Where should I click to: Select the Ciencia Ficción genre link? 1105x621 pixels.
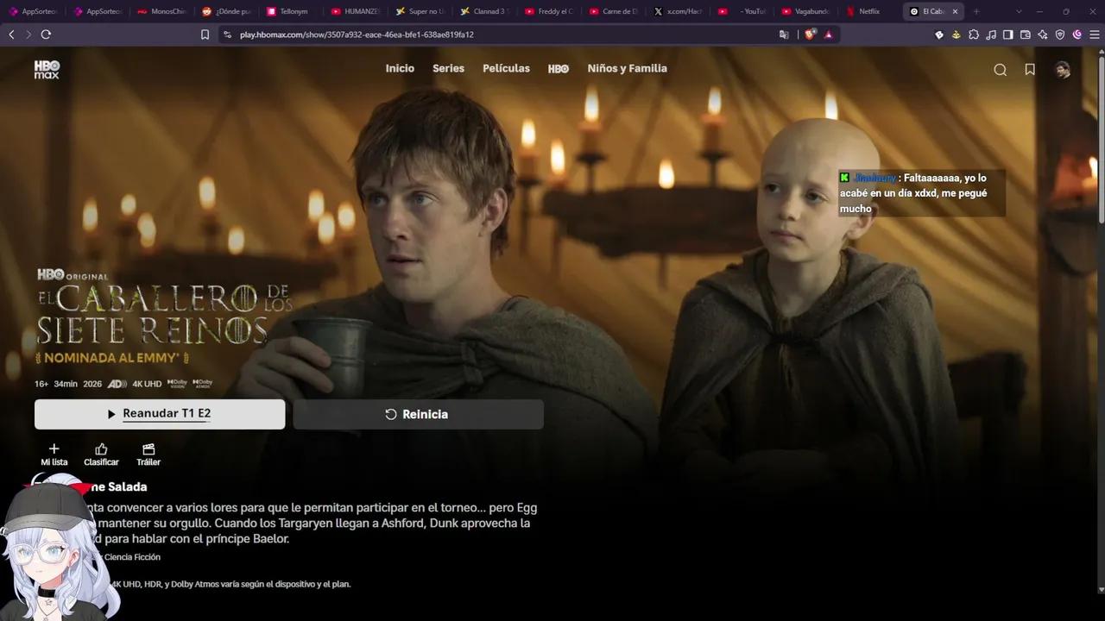coord(132,557)
